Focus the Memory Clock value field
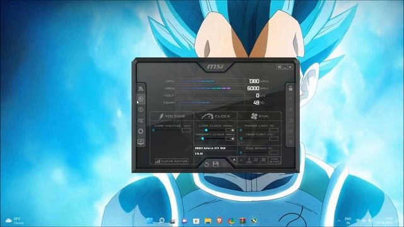404x227 pixels. click(x=230, y=139)
